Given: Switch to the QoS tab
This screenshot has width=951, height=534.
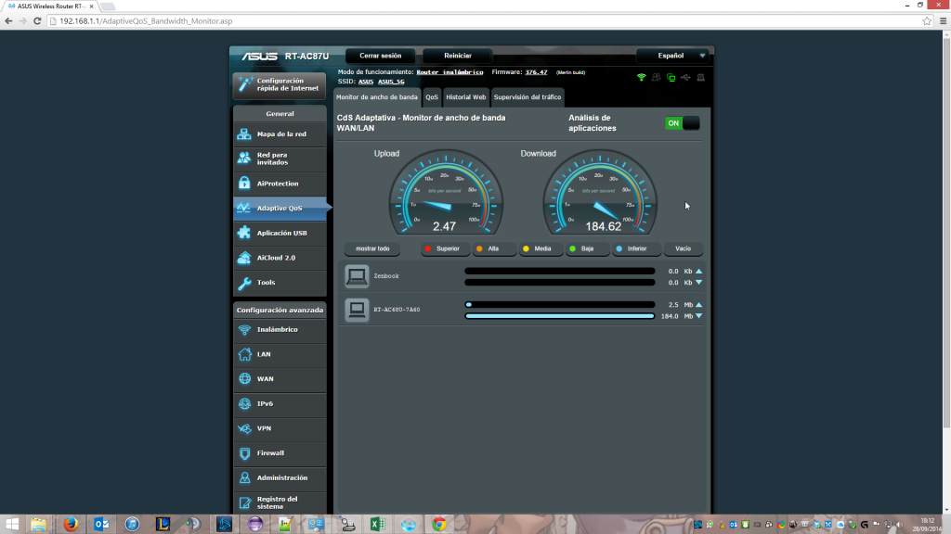Looking at the screenshot, I should click(432, 96).
